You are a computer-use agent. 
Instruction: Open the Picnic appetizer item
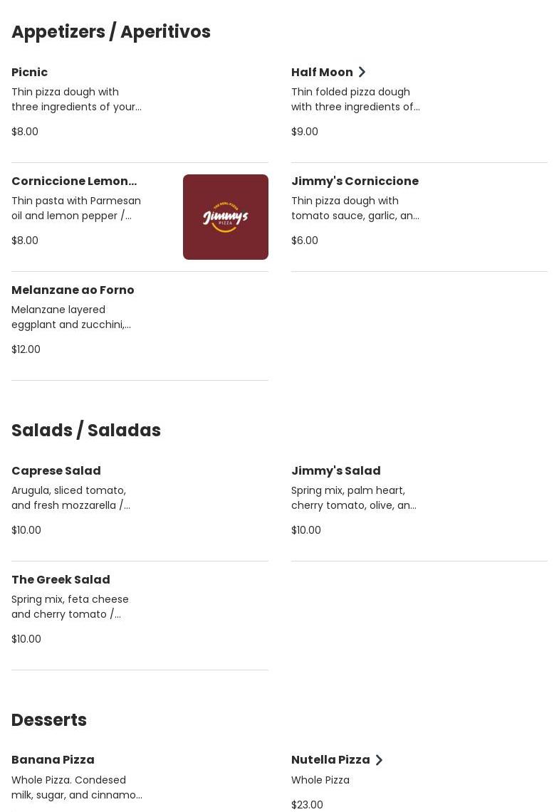pyautogui.click(x=30, y=72)
